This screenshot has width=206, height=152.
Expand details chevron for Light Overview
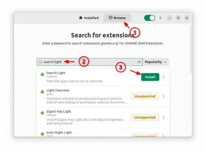(x=163, y=96)
